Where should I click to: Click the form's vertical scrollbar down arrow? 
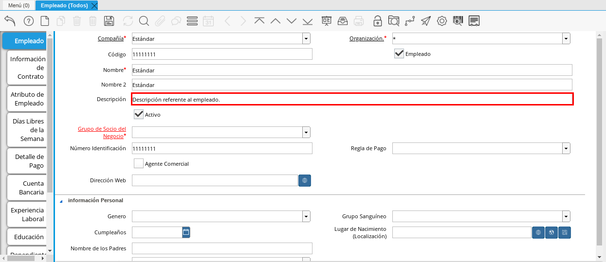pos(599,257)
